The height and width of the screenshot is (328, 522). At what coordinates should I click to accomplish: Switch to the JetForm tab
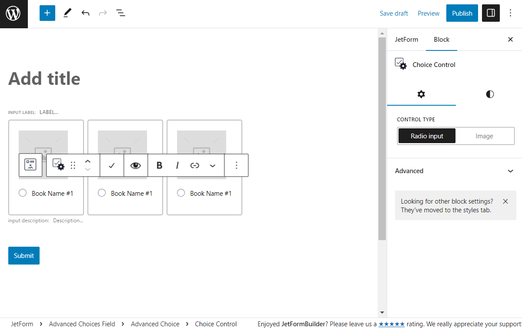pyautogui.click(x=406, y=40)
